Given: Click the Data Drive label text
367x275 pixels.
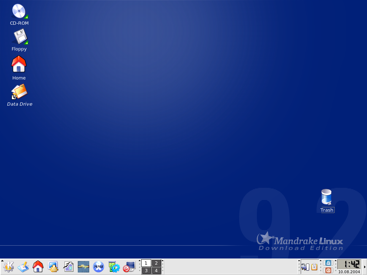Looking at the screenshot, I should click(20, 104).
